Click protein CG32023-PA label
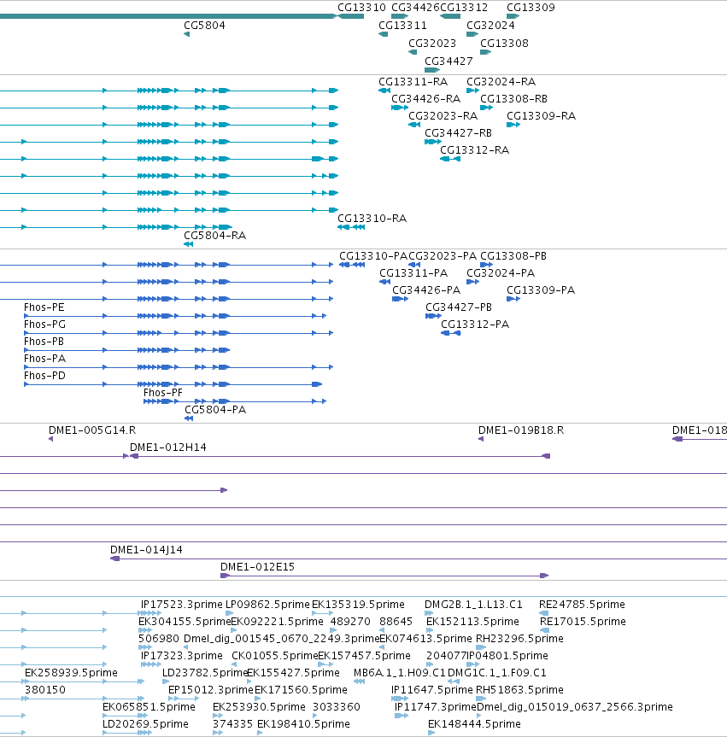This screenshot has width=727, height=737. (443, 256)
